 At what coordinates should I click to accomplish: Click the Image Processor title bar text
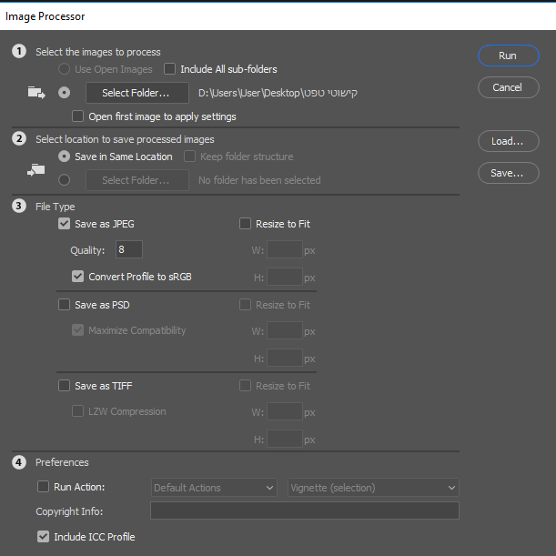click(x=45, y=16)
